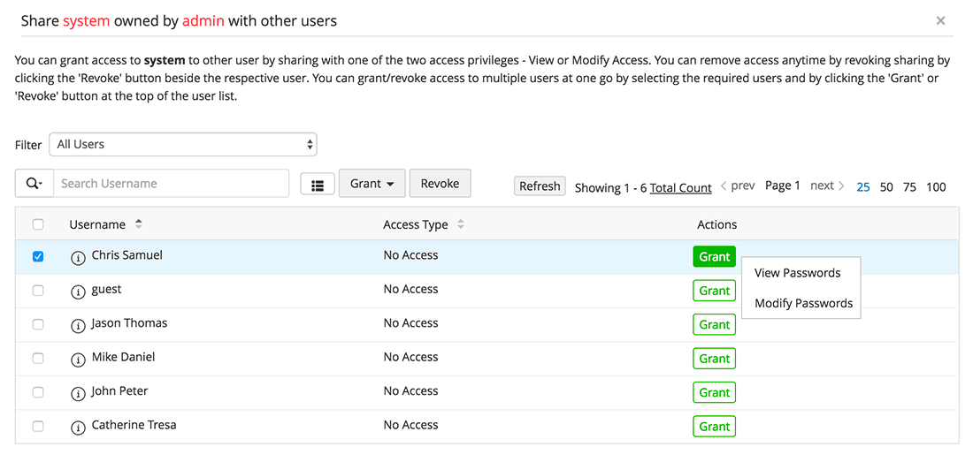Sort by Username column arrows

(x=139, y=224)
